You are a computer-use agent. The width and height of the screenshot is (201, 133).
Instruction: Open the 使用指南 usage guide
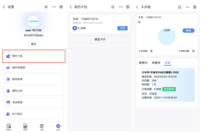coord(33,79)
